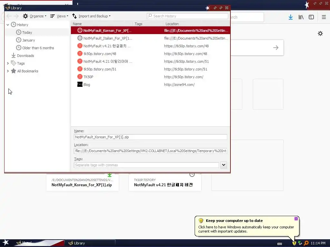Click the TK50P entry favicon
This screenshot has height=247, width=330.
tap(80, 77)
